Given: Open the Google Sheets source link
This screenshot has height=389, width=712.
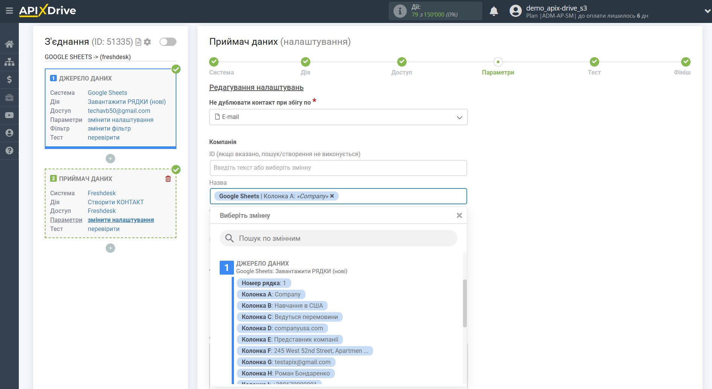Looking at the screenshot, I should (x=107, y=93).
